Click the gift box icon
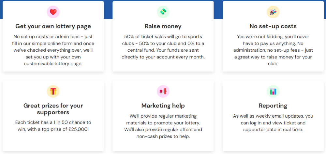The width and height of the screenshot is (326, 154). [53, 92]
